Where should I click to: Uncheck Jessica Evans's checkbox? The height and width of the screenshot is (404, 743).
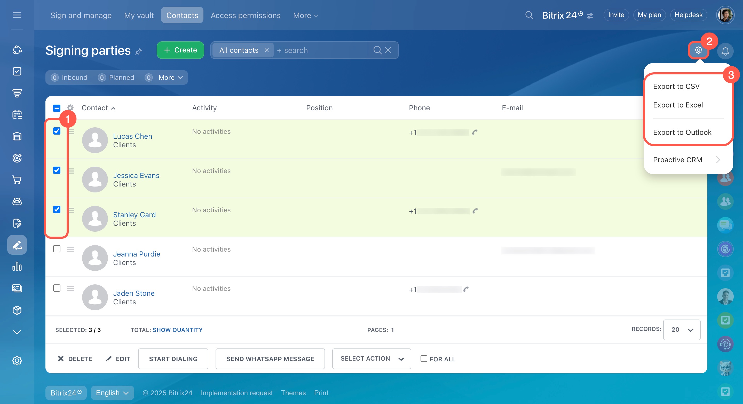point(57,170)
